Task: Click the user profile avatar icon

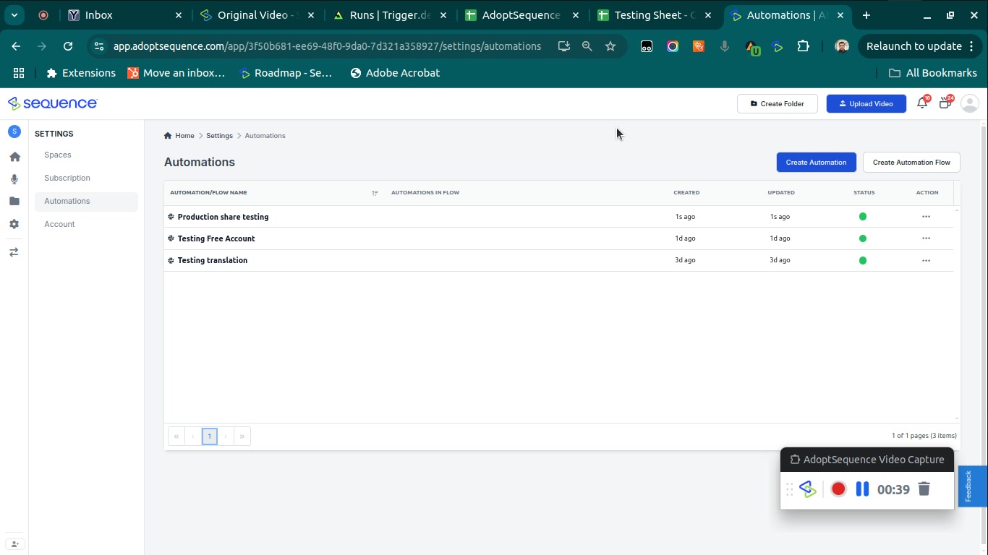Action: tap(969, 103)
